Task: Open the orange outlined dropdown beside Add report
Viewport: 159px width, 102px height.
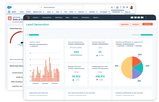Action: pos(136,24)
